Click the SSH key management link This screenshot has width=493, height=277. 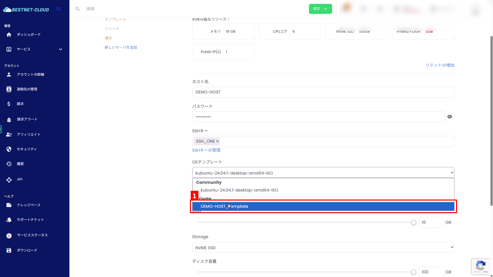click(206, 150)
